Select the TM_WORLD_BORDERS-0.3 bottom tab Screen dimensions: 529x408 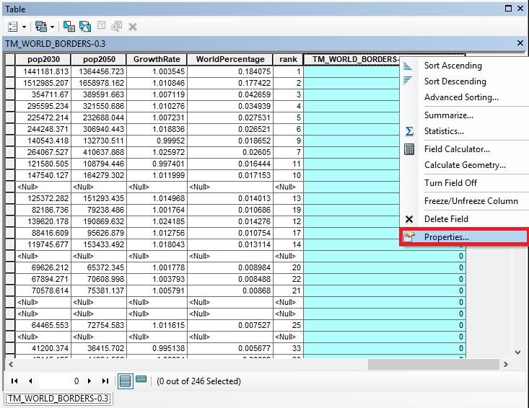(x=58, y=398)
